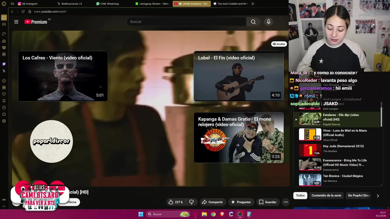Switch to OBS Studio on the taskbar
This screenshot has height=219, width=390.
click(x=240, y=214)
